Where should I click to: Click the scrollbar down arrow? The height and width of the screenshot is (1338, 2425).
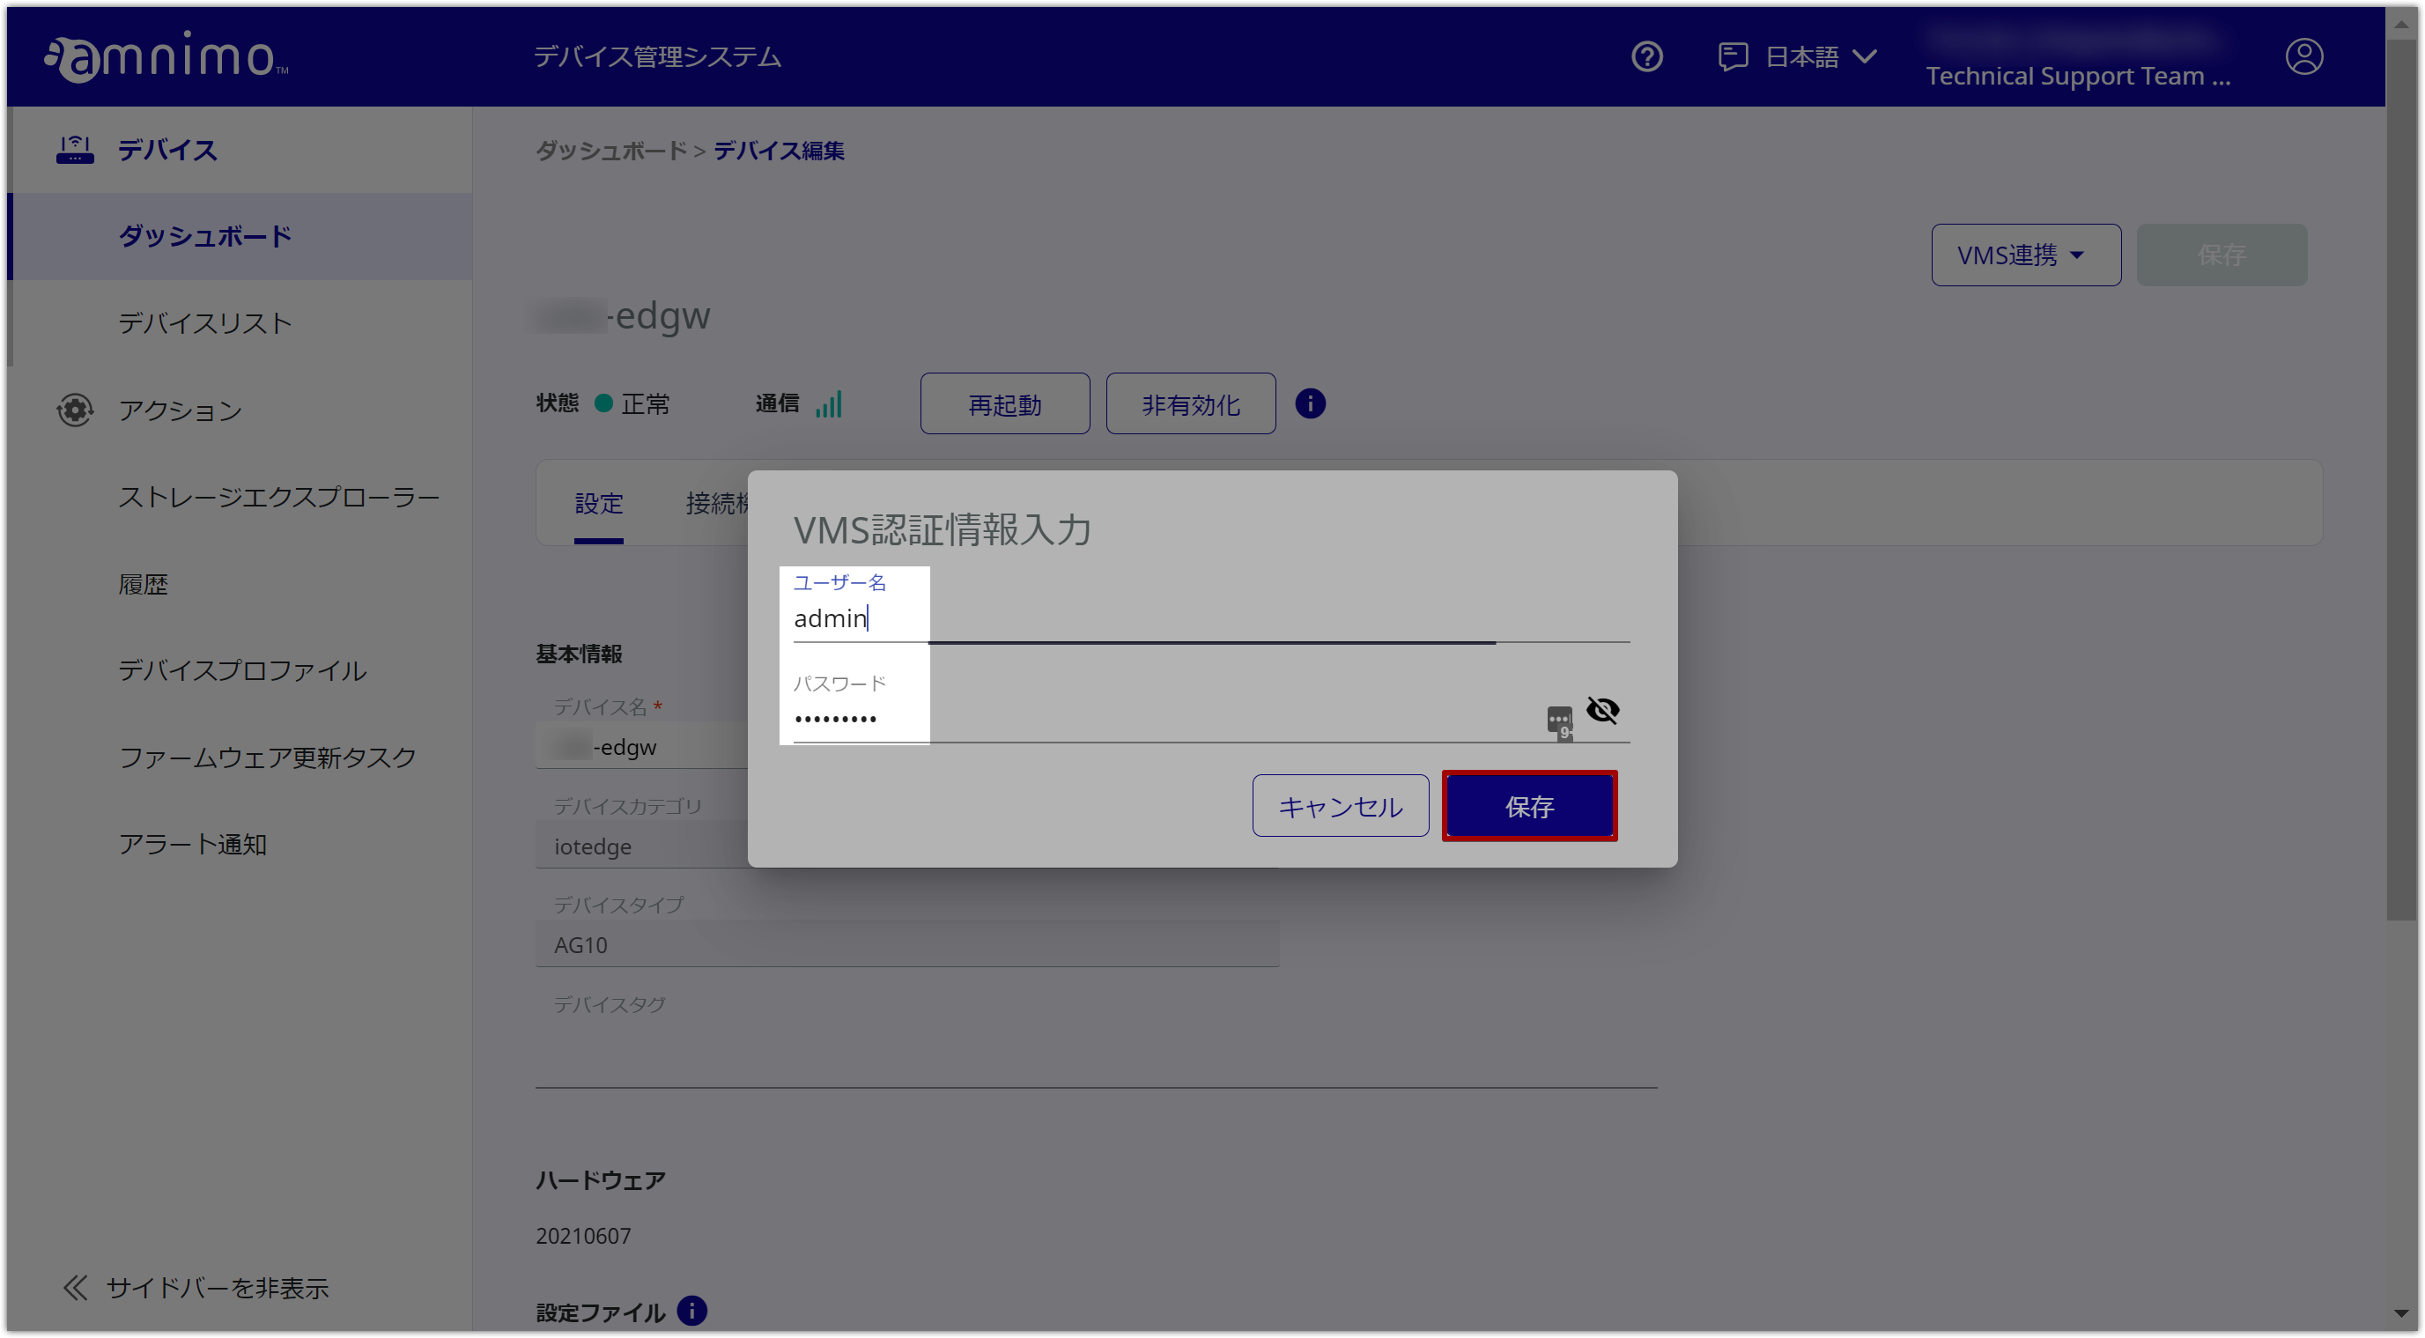click(2402, 1312)
